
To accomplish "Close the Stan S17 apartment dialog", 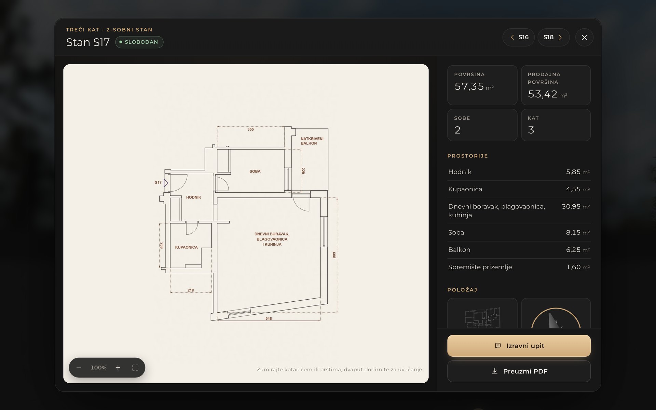I will coord(584,37).
